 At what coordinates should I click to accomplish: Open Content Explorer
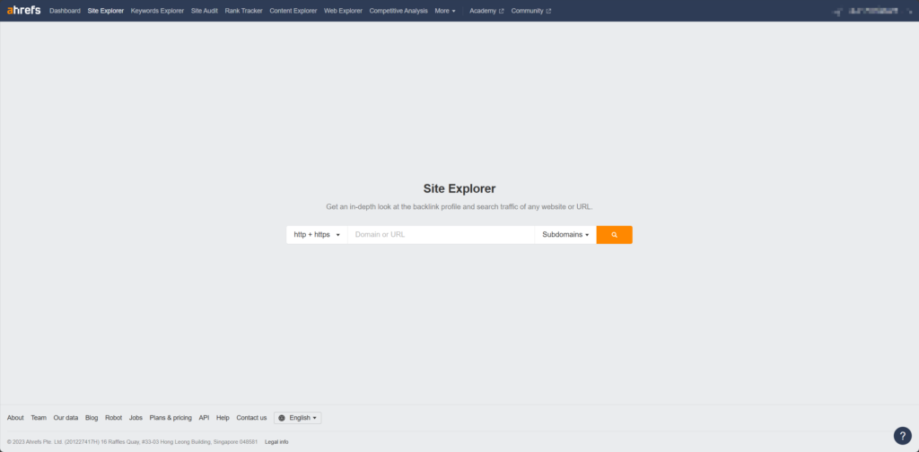(293, 11)
